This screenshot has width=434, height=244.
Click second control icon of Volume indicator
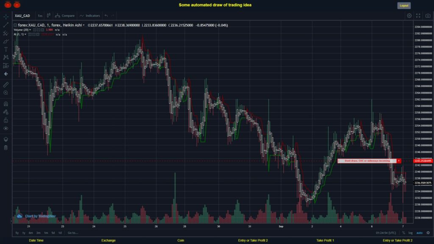(x=39, y=30)
